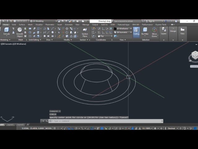
Task: Toggle polar tracking in status bar
Action: (76, 128)
